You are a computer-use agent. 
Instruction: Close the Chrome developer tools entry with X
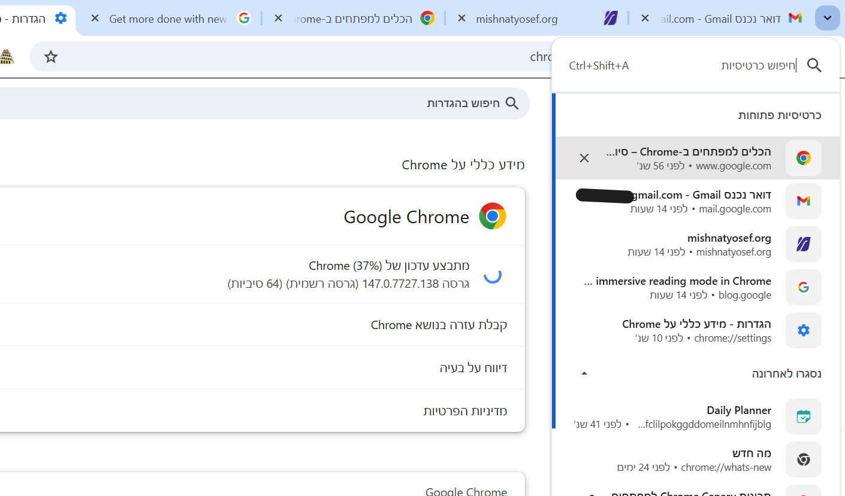[584, 158]
